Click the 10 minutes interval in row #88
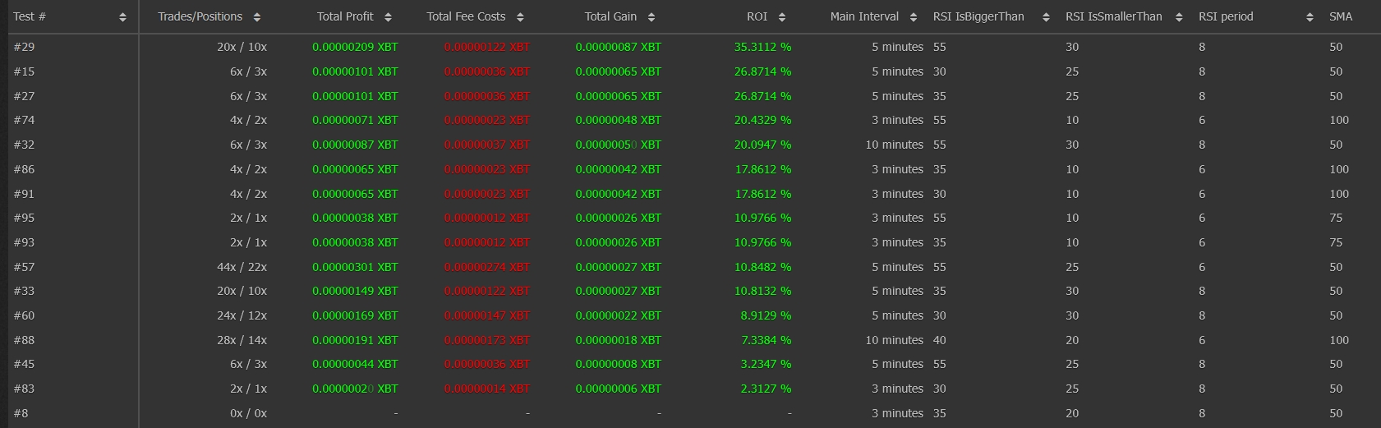This screenshot has height=428, width=1381. click(894, 340)
